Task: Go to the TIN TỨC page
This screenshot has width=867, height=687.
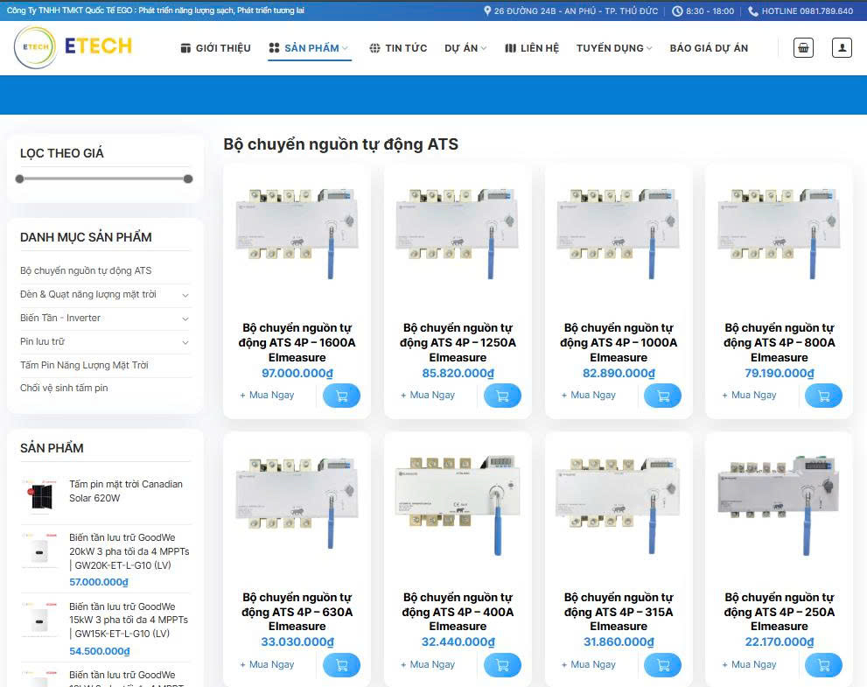Action: pos(398,48)
